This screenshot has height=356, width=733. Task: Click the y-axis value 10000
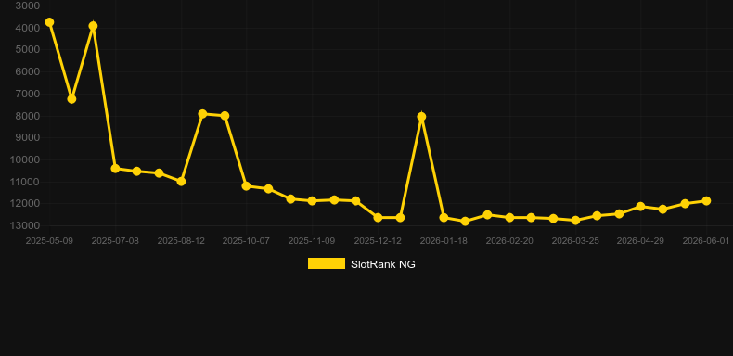[25, 159]
